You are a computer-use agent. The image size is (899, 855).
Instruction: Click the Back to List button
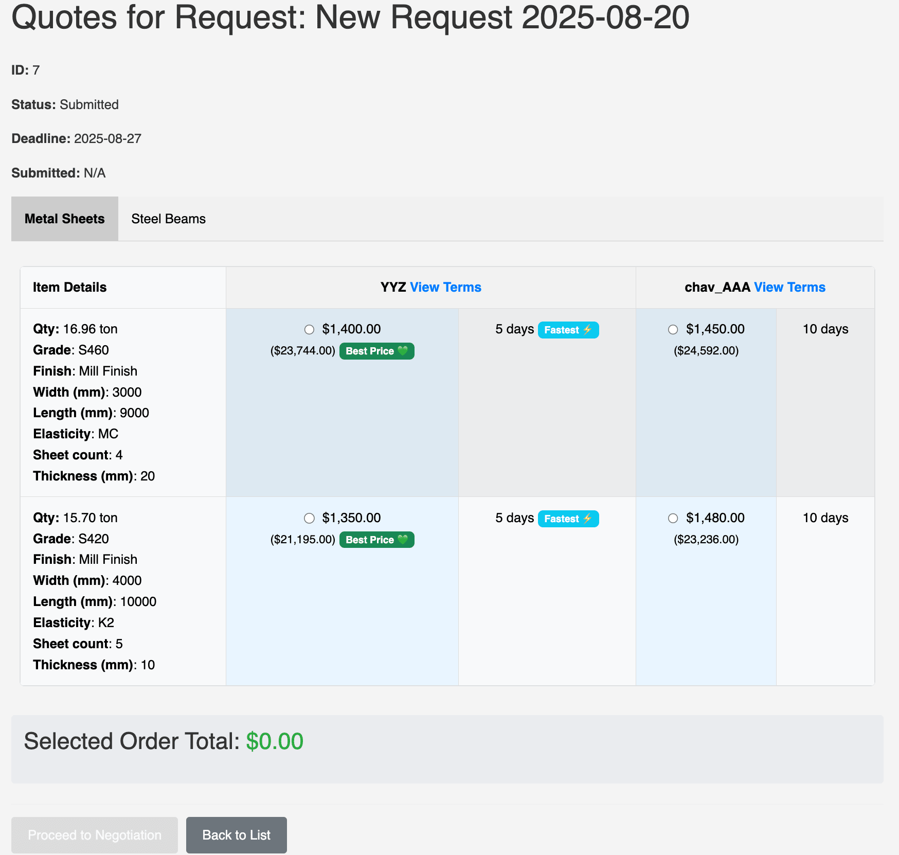point(236,835)
